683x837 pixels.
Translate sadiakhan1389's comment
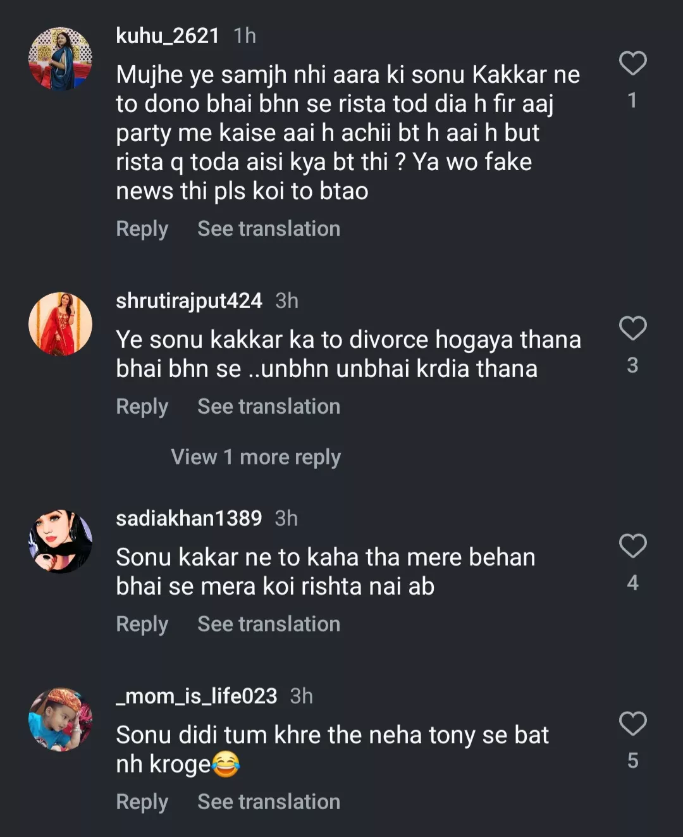[269, 624]
